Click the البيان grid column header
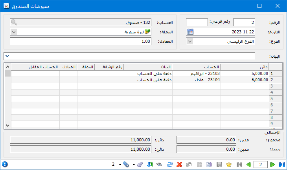 148,67
